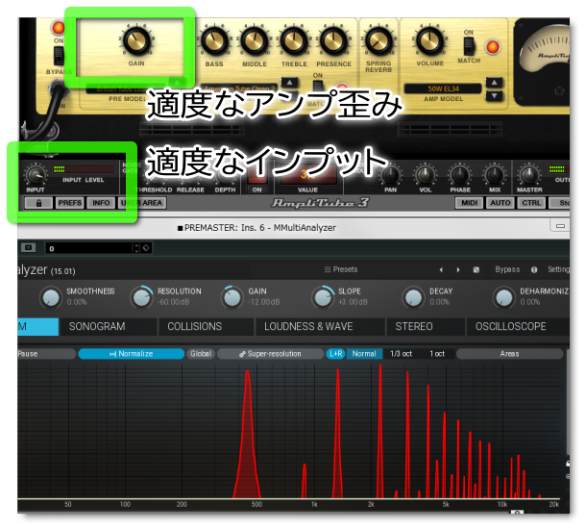586x530 pixels.
Task: Click the amp GAIN knob
Action: (x=136, y=40)
